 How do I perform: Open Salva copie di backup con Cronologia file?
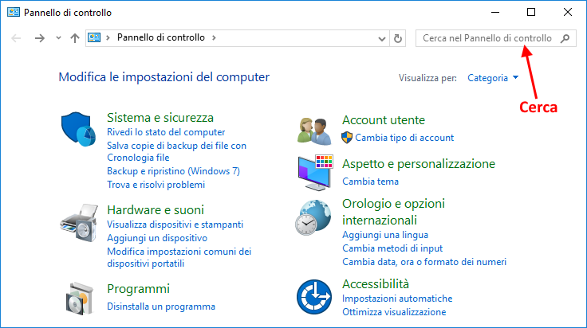click(x=177, y=152)
